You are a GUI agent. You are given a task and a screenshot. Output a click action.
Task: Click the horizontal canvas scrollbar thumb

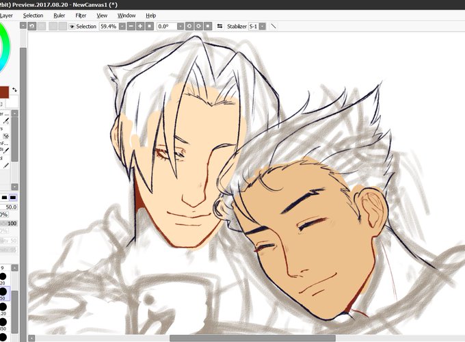coord(252,338)
